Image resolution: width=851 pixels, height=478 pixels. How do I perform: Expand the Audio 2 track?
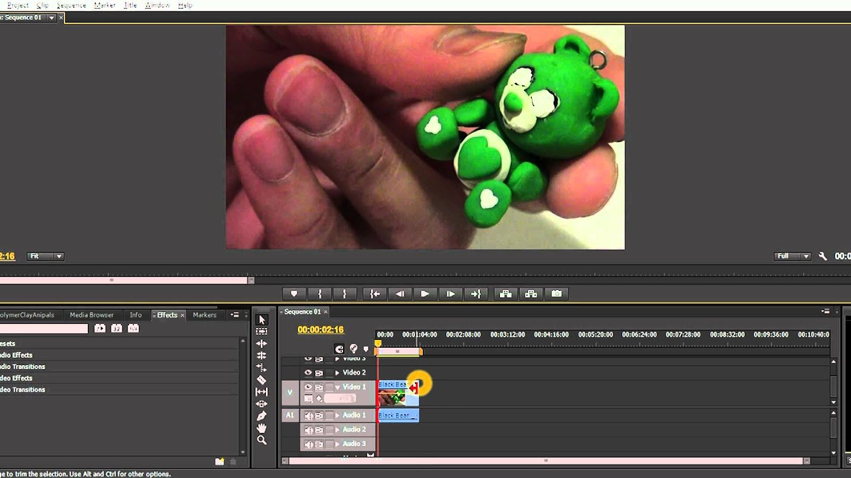coord(337,430)
